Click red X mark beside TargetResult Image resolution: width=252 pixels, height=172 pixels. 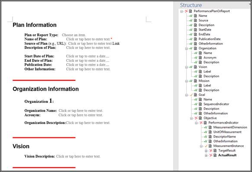tap(211, 151)
